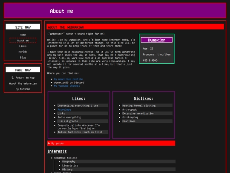Click Where you can find me: text
The image size is (230, 173).
click(63, 73)
